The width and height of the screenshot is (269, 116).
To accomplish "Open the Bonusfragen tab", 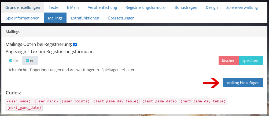I will pyautogui.click(x=186, y=7).
